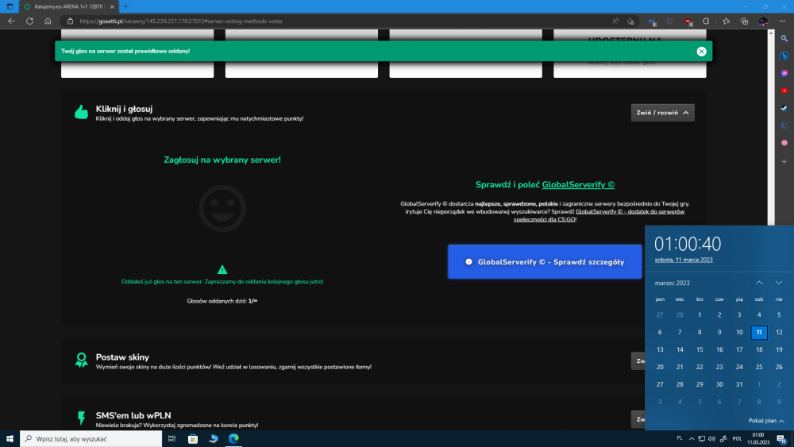
Task: Open Microsoft Store from taskbar
Action: tap(193, 439)
